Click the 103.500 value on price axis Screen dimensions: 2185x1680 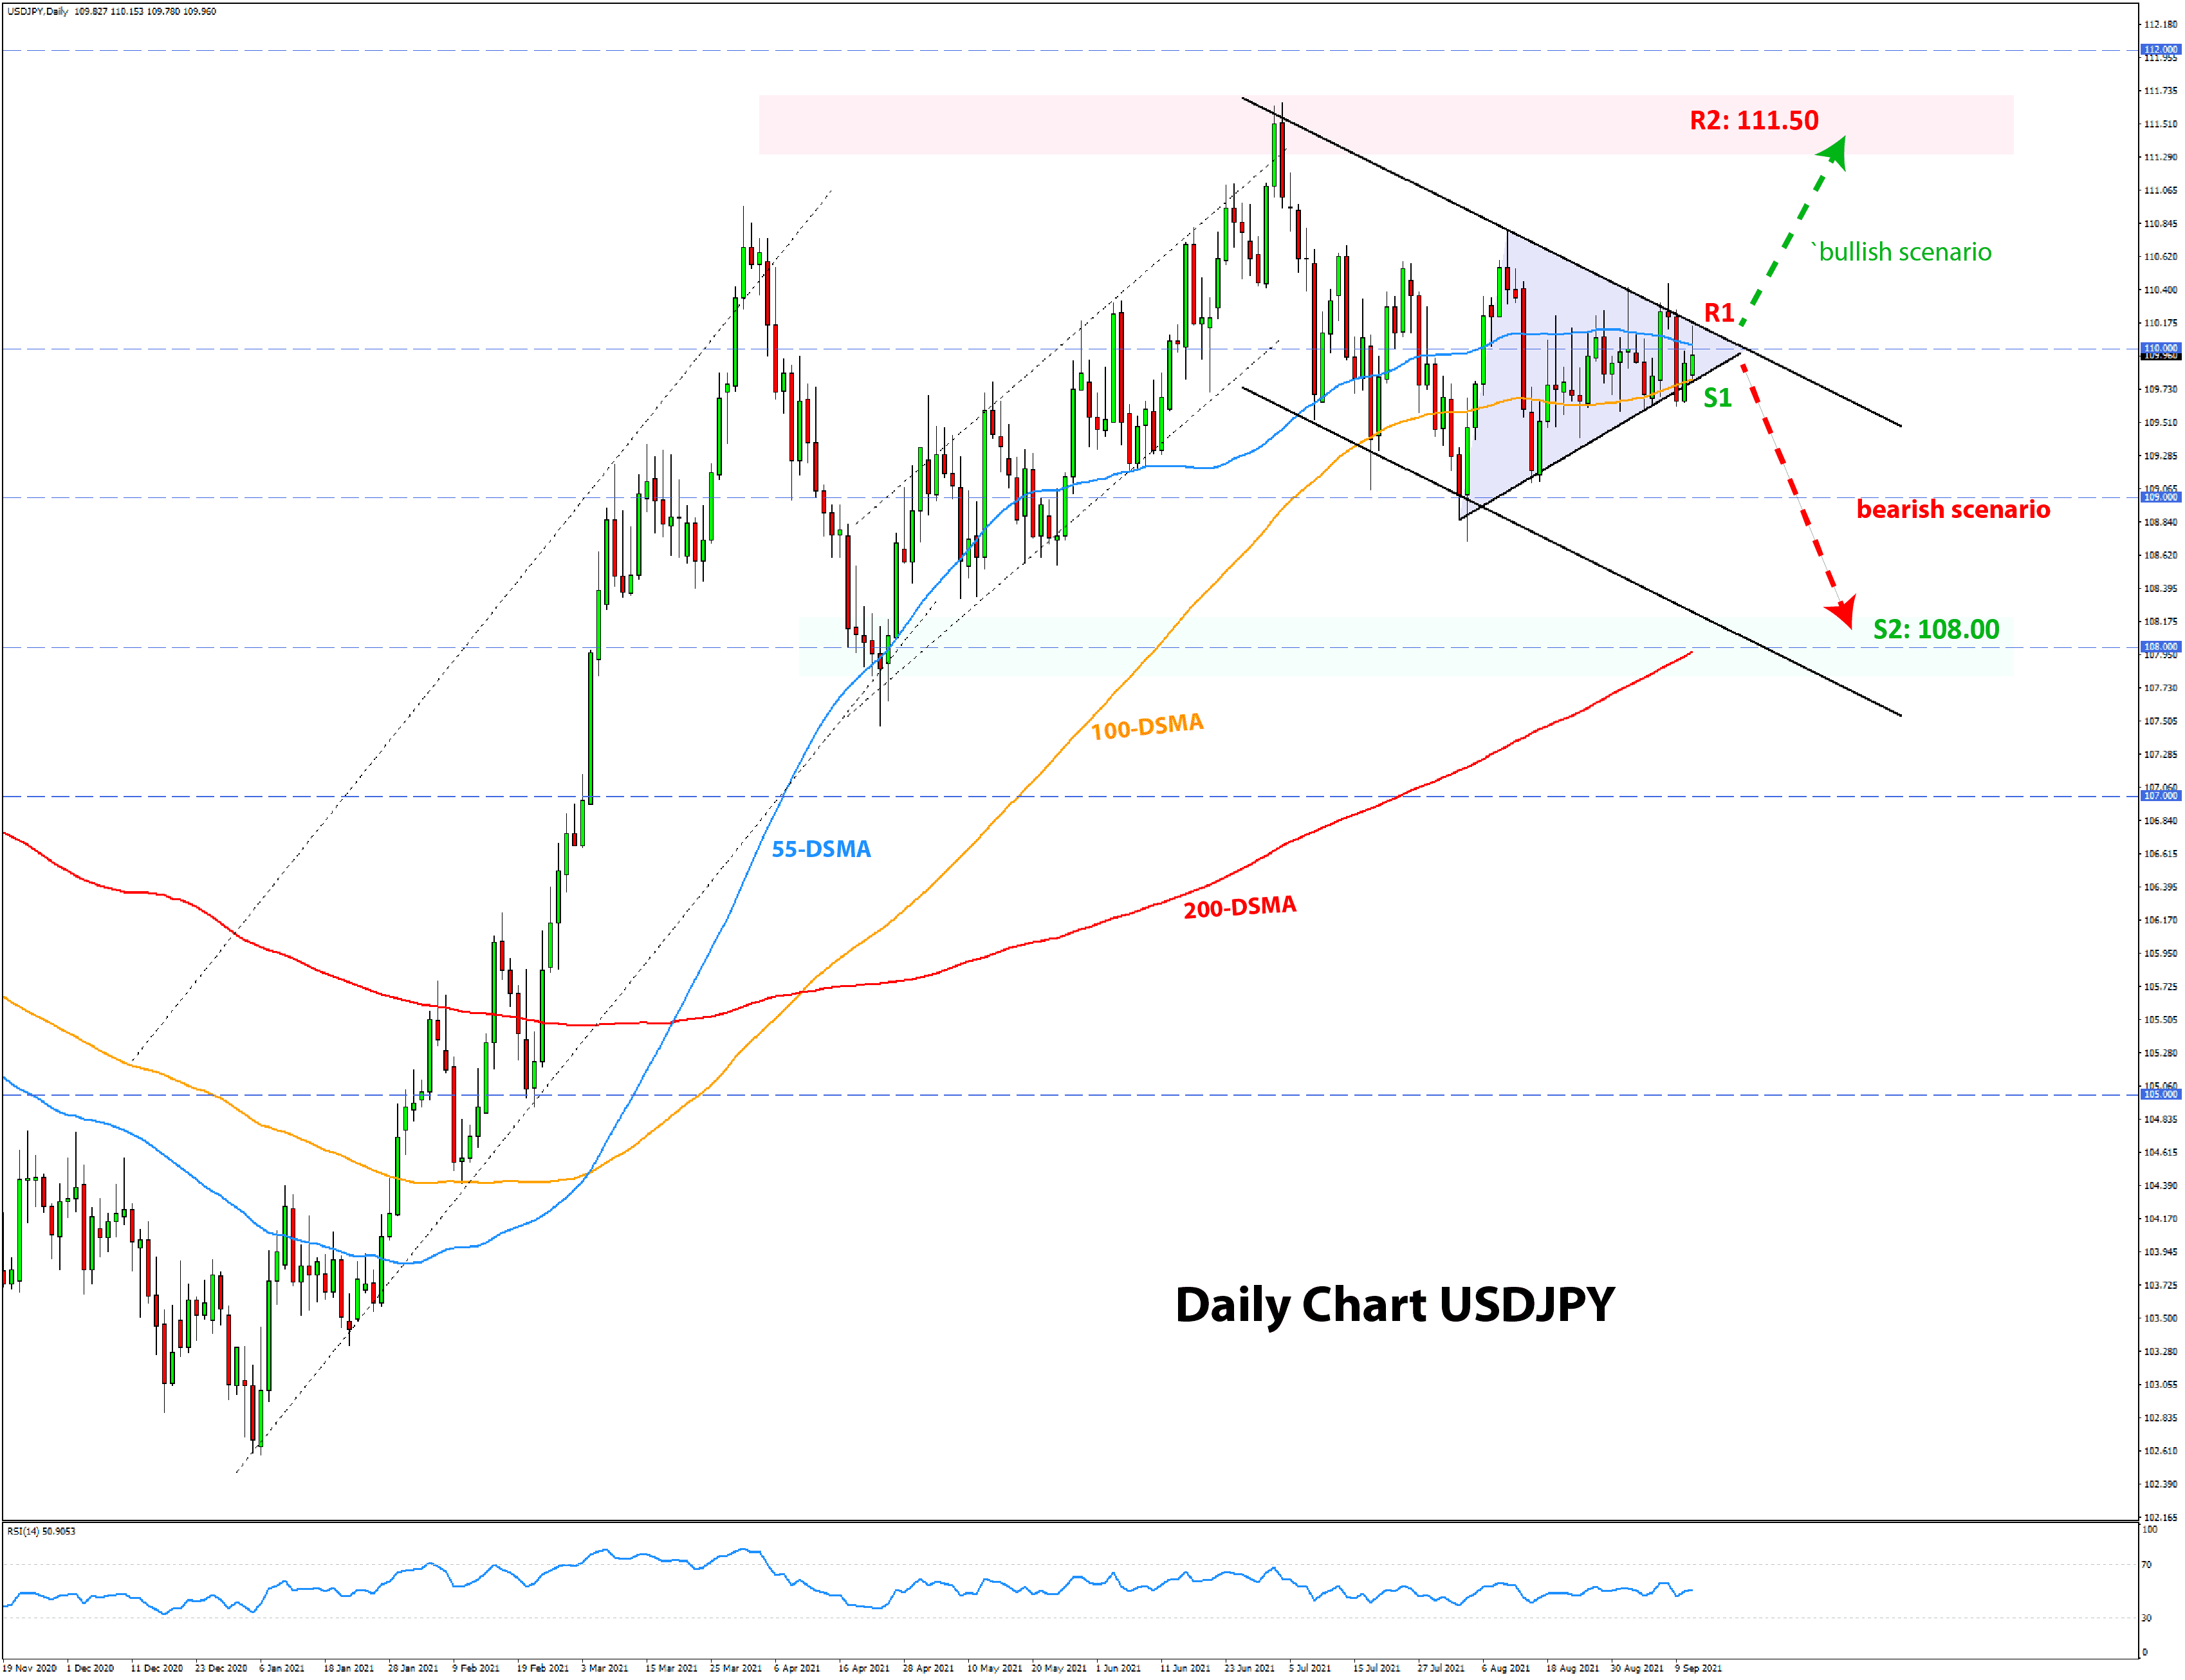[x=2160, y=1319]
